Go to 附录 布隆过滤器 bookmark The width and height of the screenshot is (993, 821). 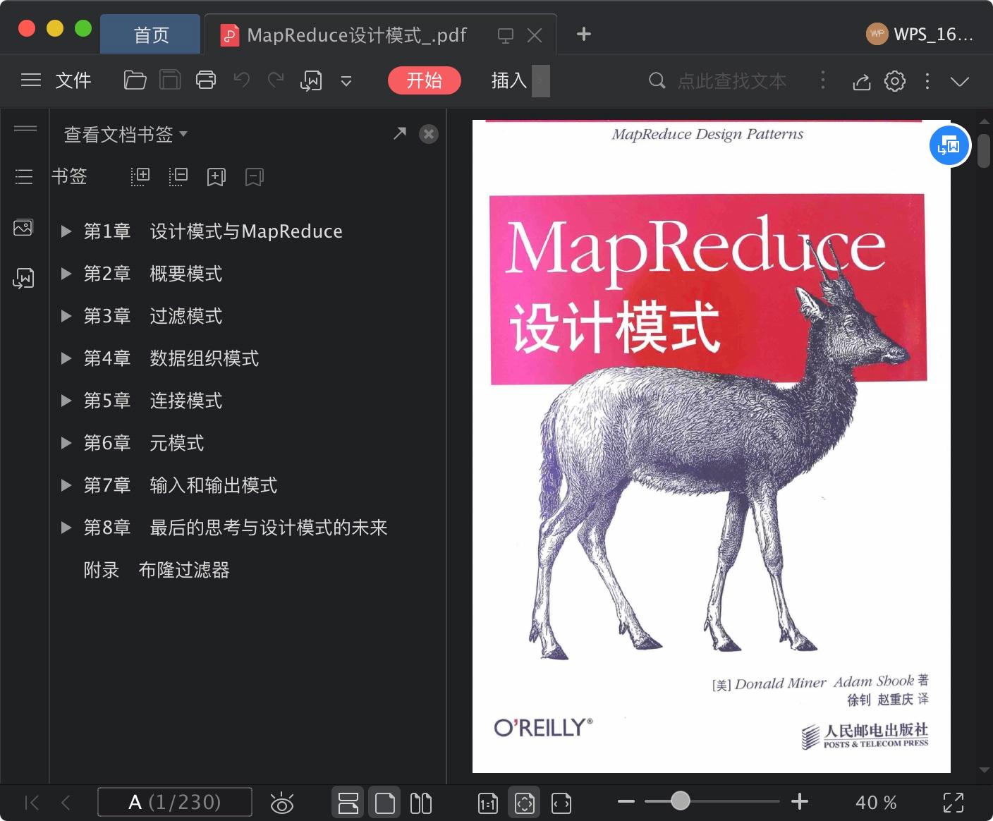point(157,570)
